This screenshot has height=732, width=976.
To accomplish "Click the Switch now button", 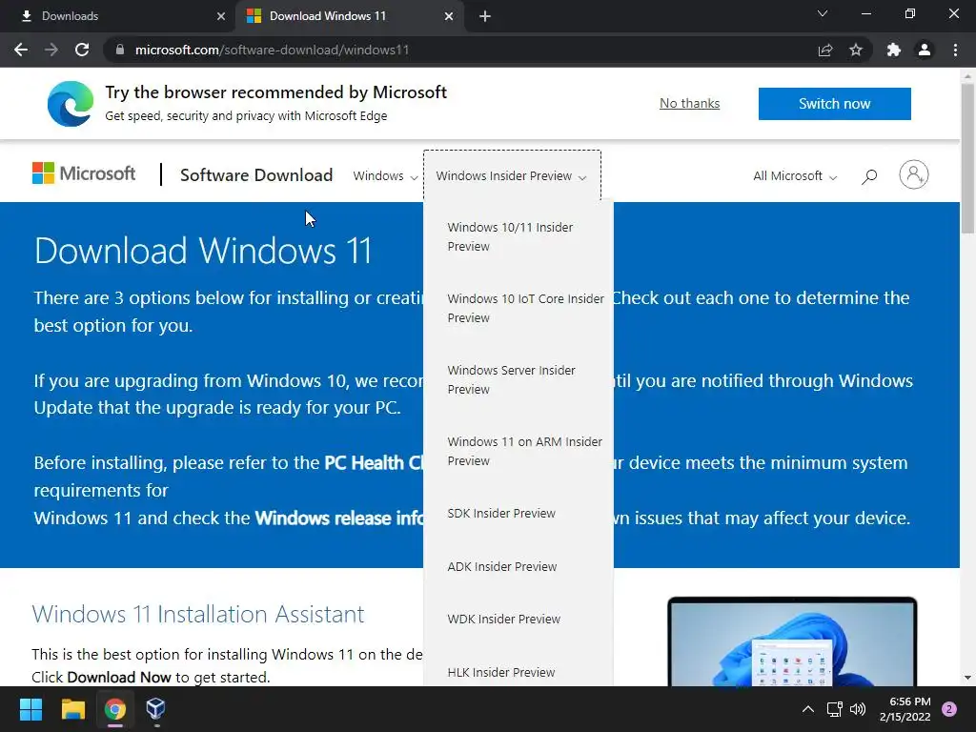I will tap(835, 103).
